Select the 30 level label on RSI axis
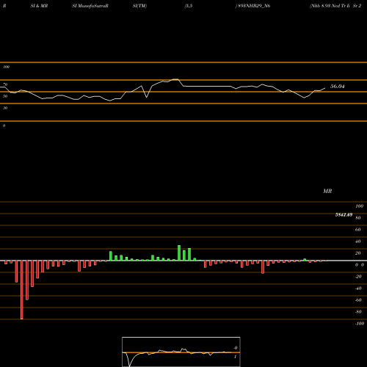The height and width of the screenshot is (367, 367). point(5,108)
